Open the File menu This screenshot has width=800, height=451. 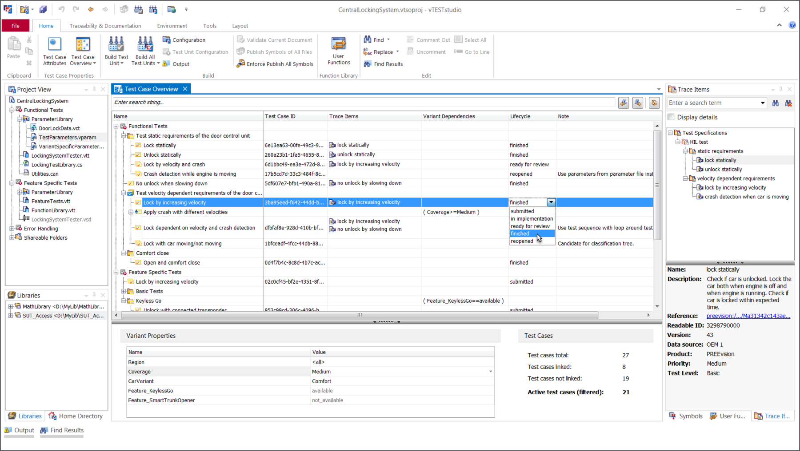click(x=16, y=26)
